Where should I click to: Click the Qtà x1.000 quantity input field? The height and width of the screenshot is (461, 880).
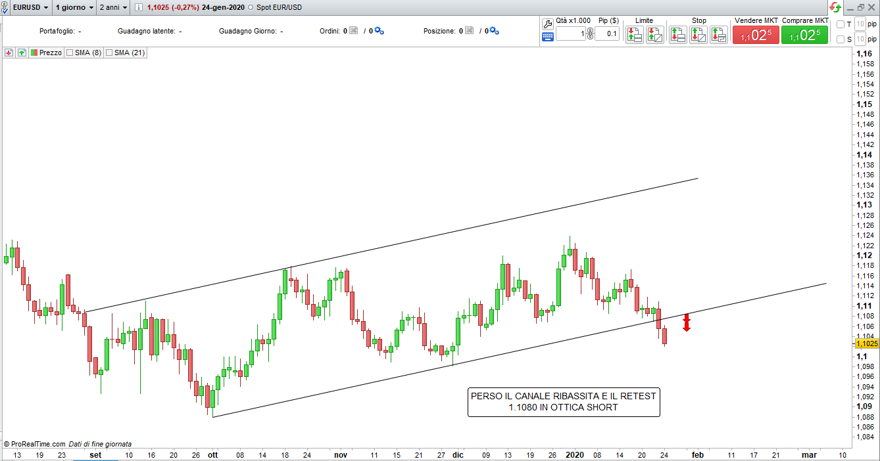pos(570,33)
